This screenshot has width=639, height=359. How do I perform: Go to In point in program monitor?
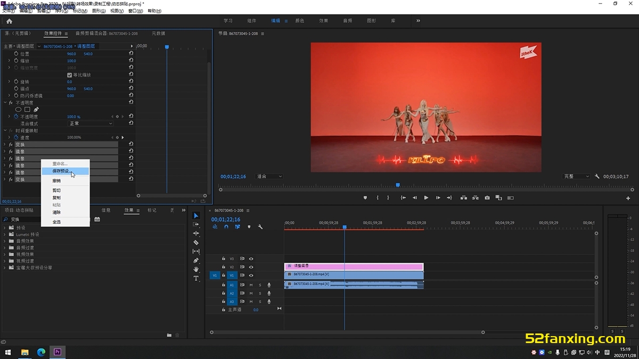click(403, 198)
